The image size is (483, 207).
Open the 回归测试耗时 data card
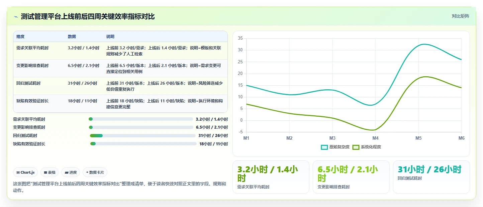pyautogui.click(x=431, y=177)
